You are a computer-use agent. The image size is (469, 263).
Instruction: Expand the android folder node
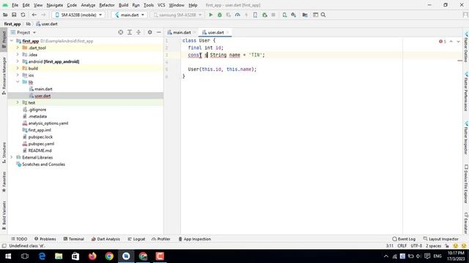click(18, 61)
